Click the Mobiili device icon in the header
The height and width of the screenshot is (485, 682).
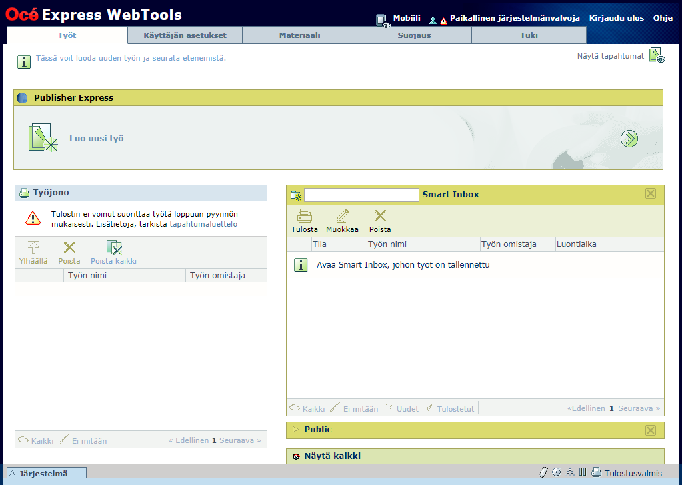382,21
